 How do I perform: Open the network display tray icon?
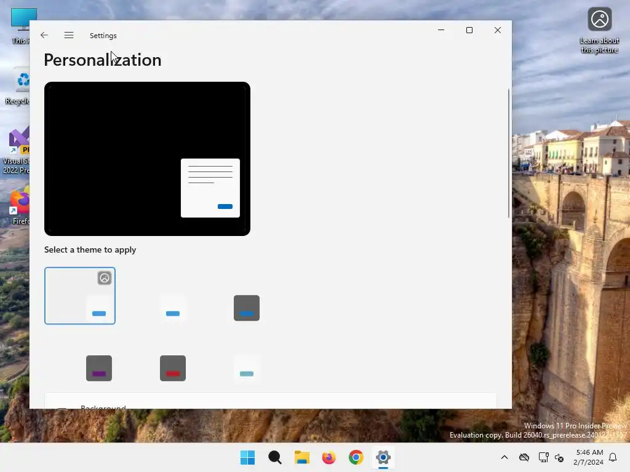(x=543, y=457)
